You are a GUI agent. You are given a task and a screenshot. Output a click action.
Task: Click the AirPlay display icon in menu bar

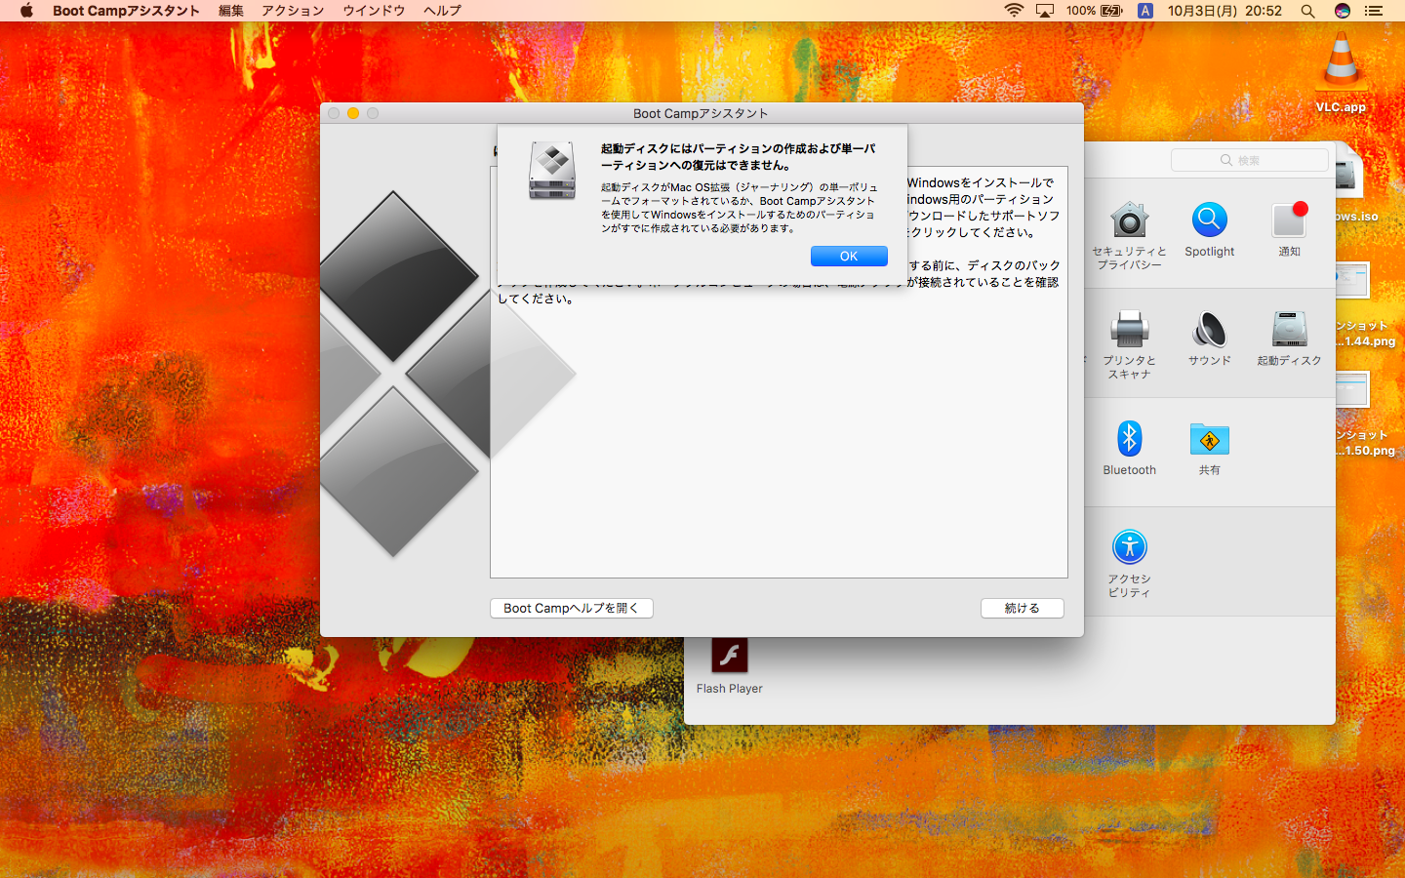[1045, 11]
